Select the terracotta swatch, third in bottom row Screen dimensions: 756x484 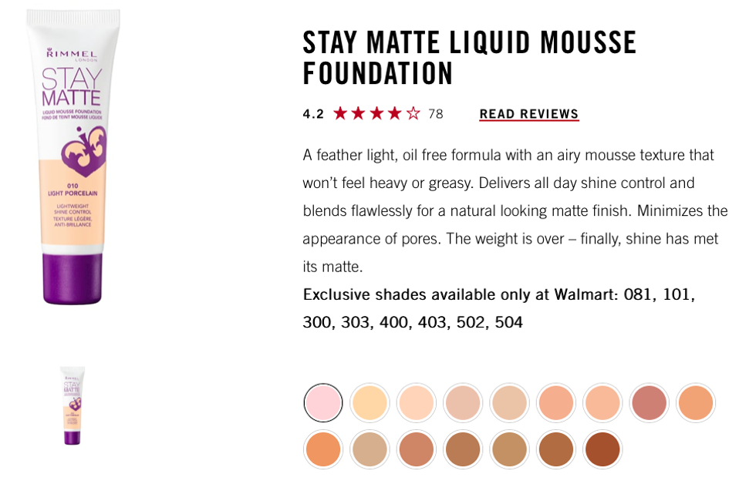pyautogui.click(x=417, y=449)
